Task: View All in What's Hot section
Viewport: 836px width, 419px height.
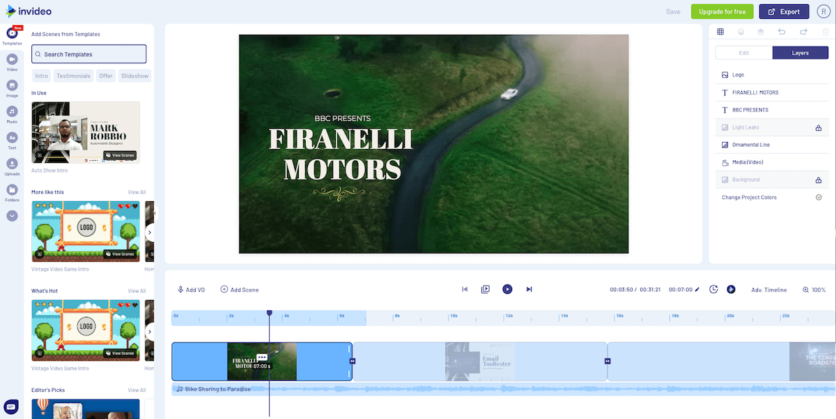Action: tap(137, 291)
